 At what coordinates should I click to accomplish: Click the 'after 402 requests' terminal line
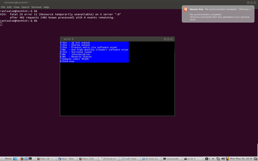point(62,17)
